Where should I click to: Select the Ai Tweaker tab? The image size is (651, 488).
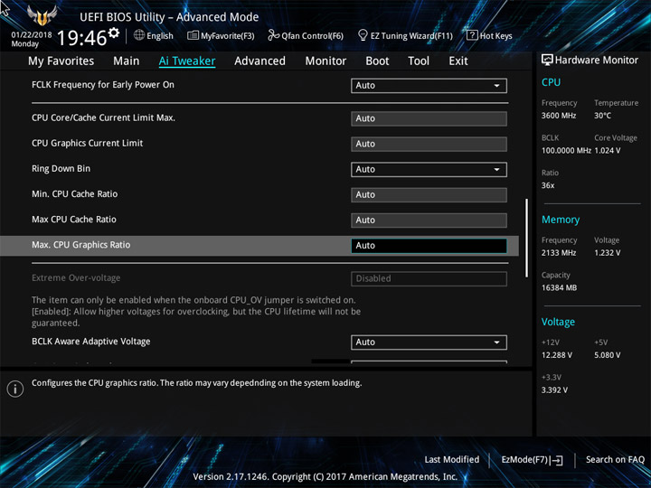187,61
